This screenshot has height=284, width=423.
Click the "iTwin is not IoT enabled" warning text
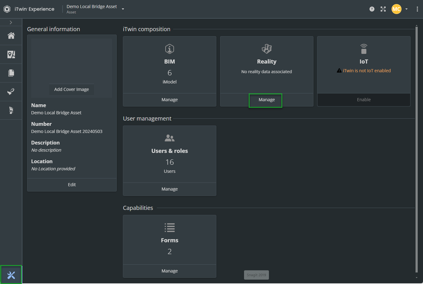tap(367, 71)
